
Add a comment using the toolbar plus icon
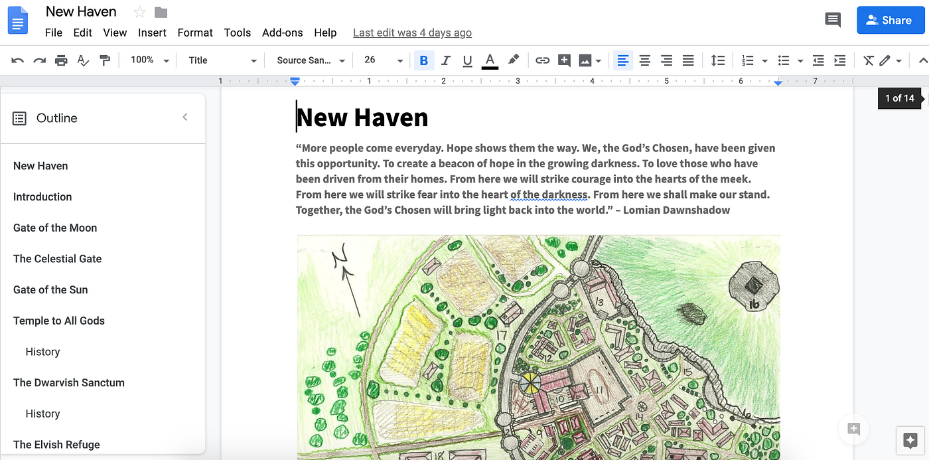[564, 60]
